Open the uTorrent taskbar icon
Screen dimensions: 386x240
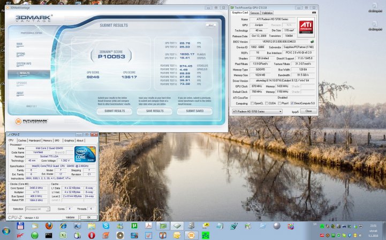[x=134, y=226]
